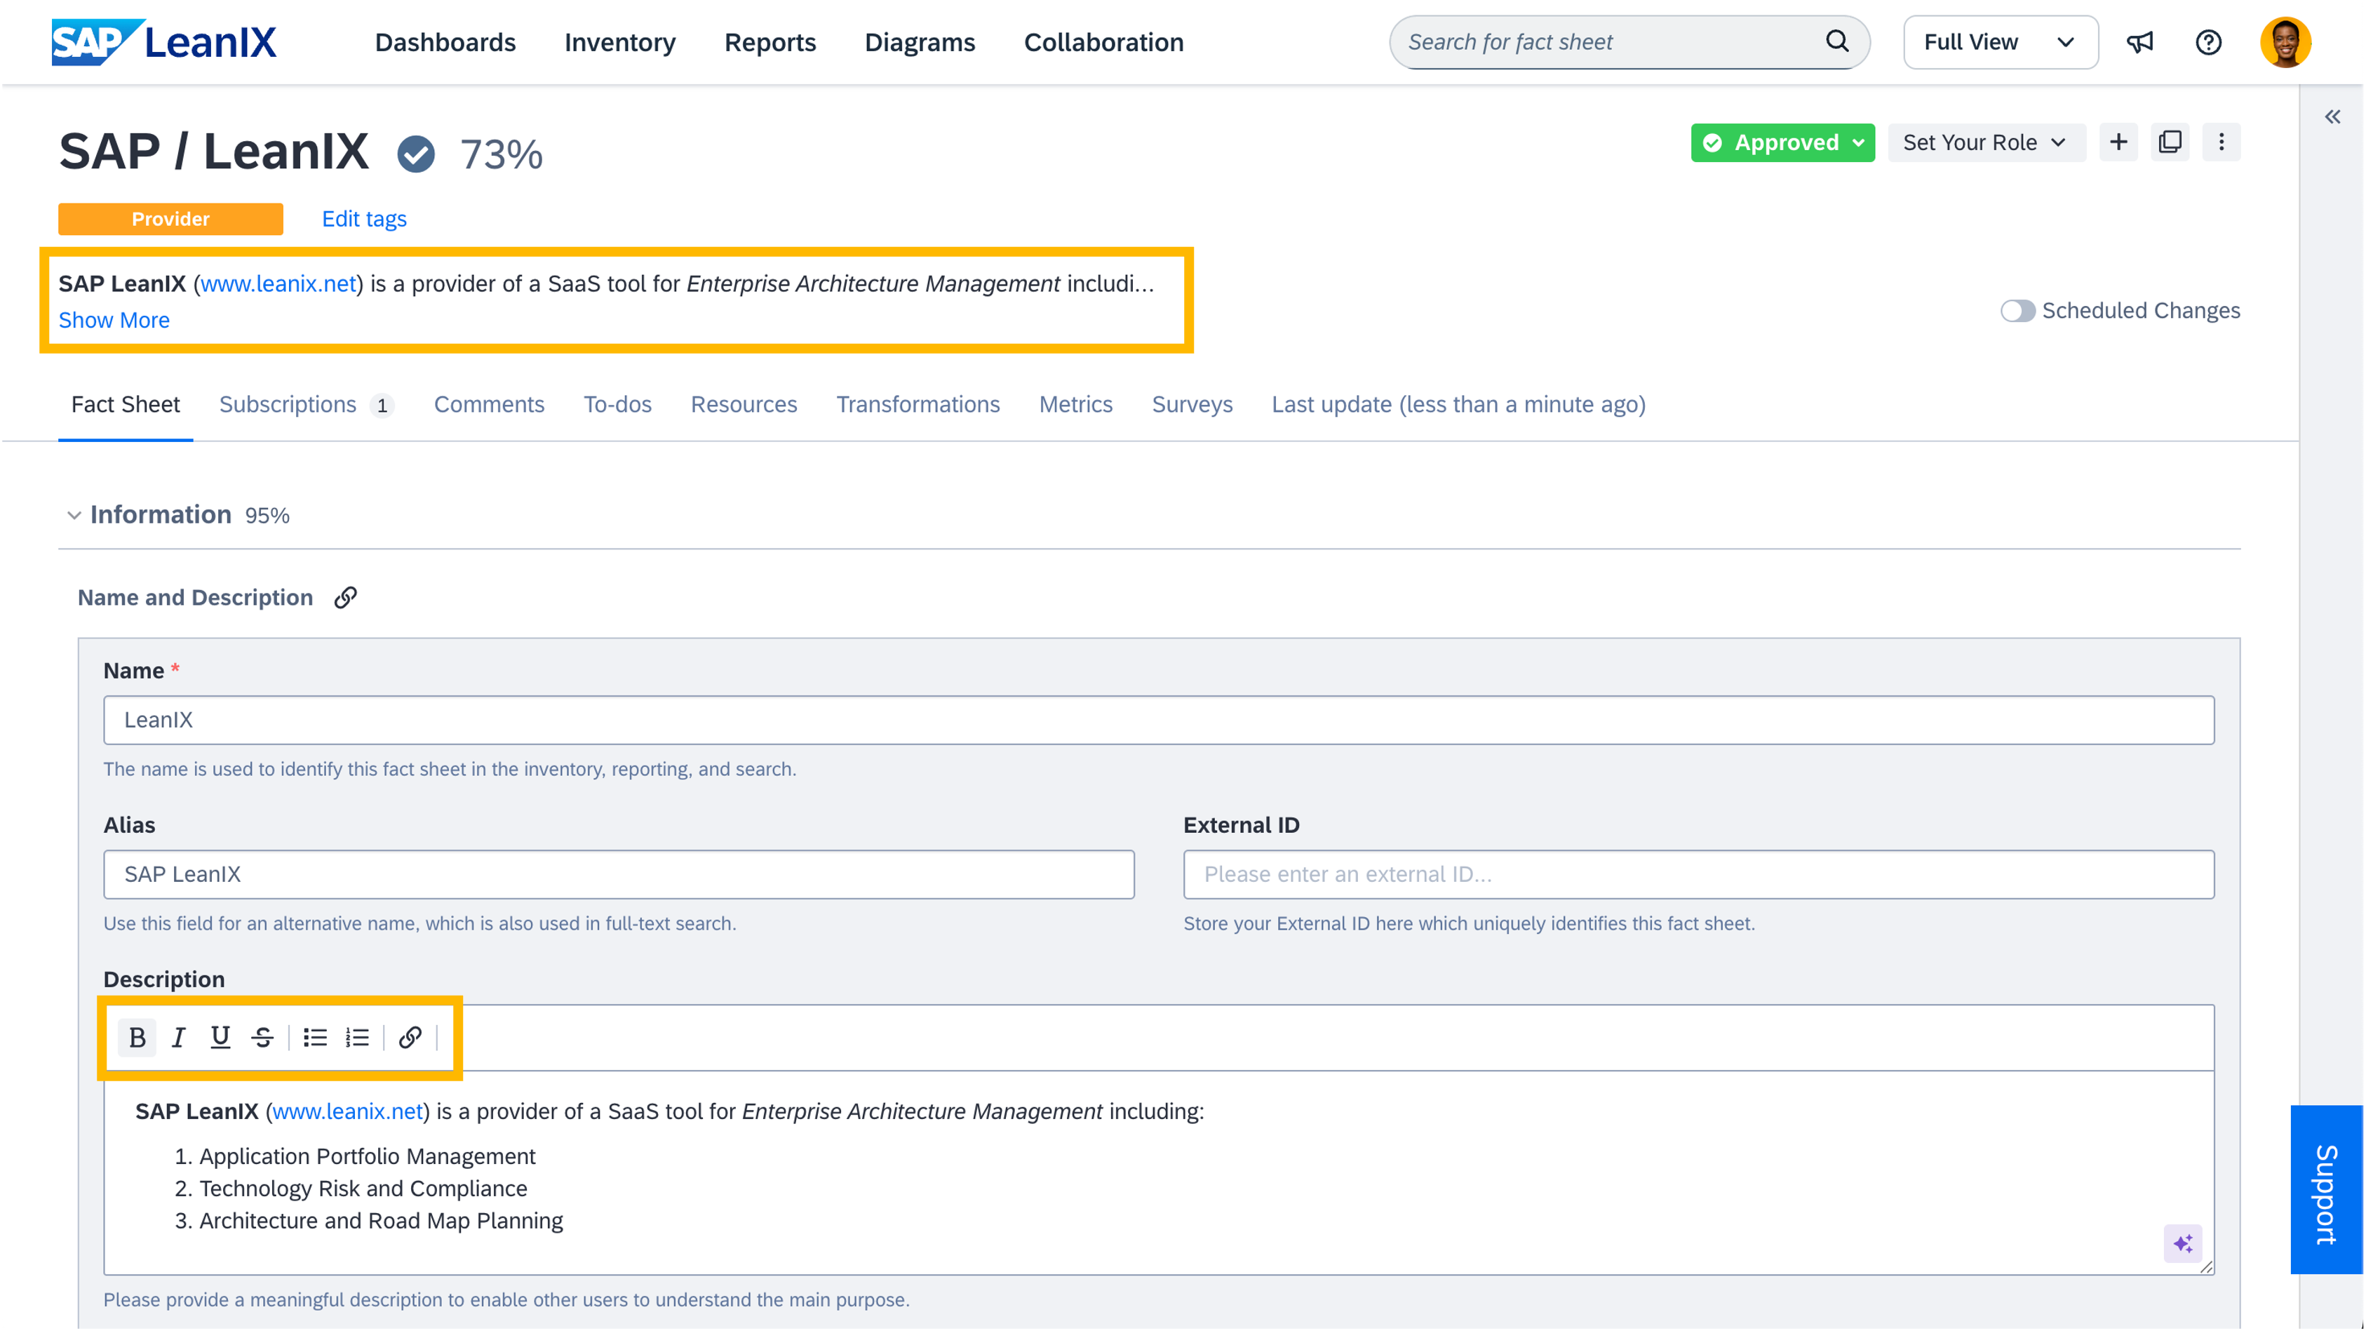Open the Inventory menu

click(x=620, y=42)
